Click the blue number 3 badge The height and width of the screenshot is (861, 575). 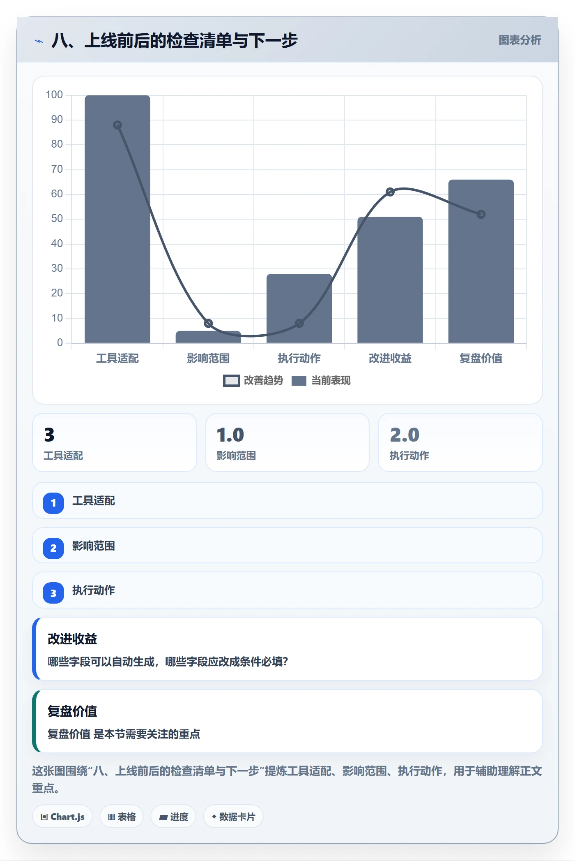(53, 593)
